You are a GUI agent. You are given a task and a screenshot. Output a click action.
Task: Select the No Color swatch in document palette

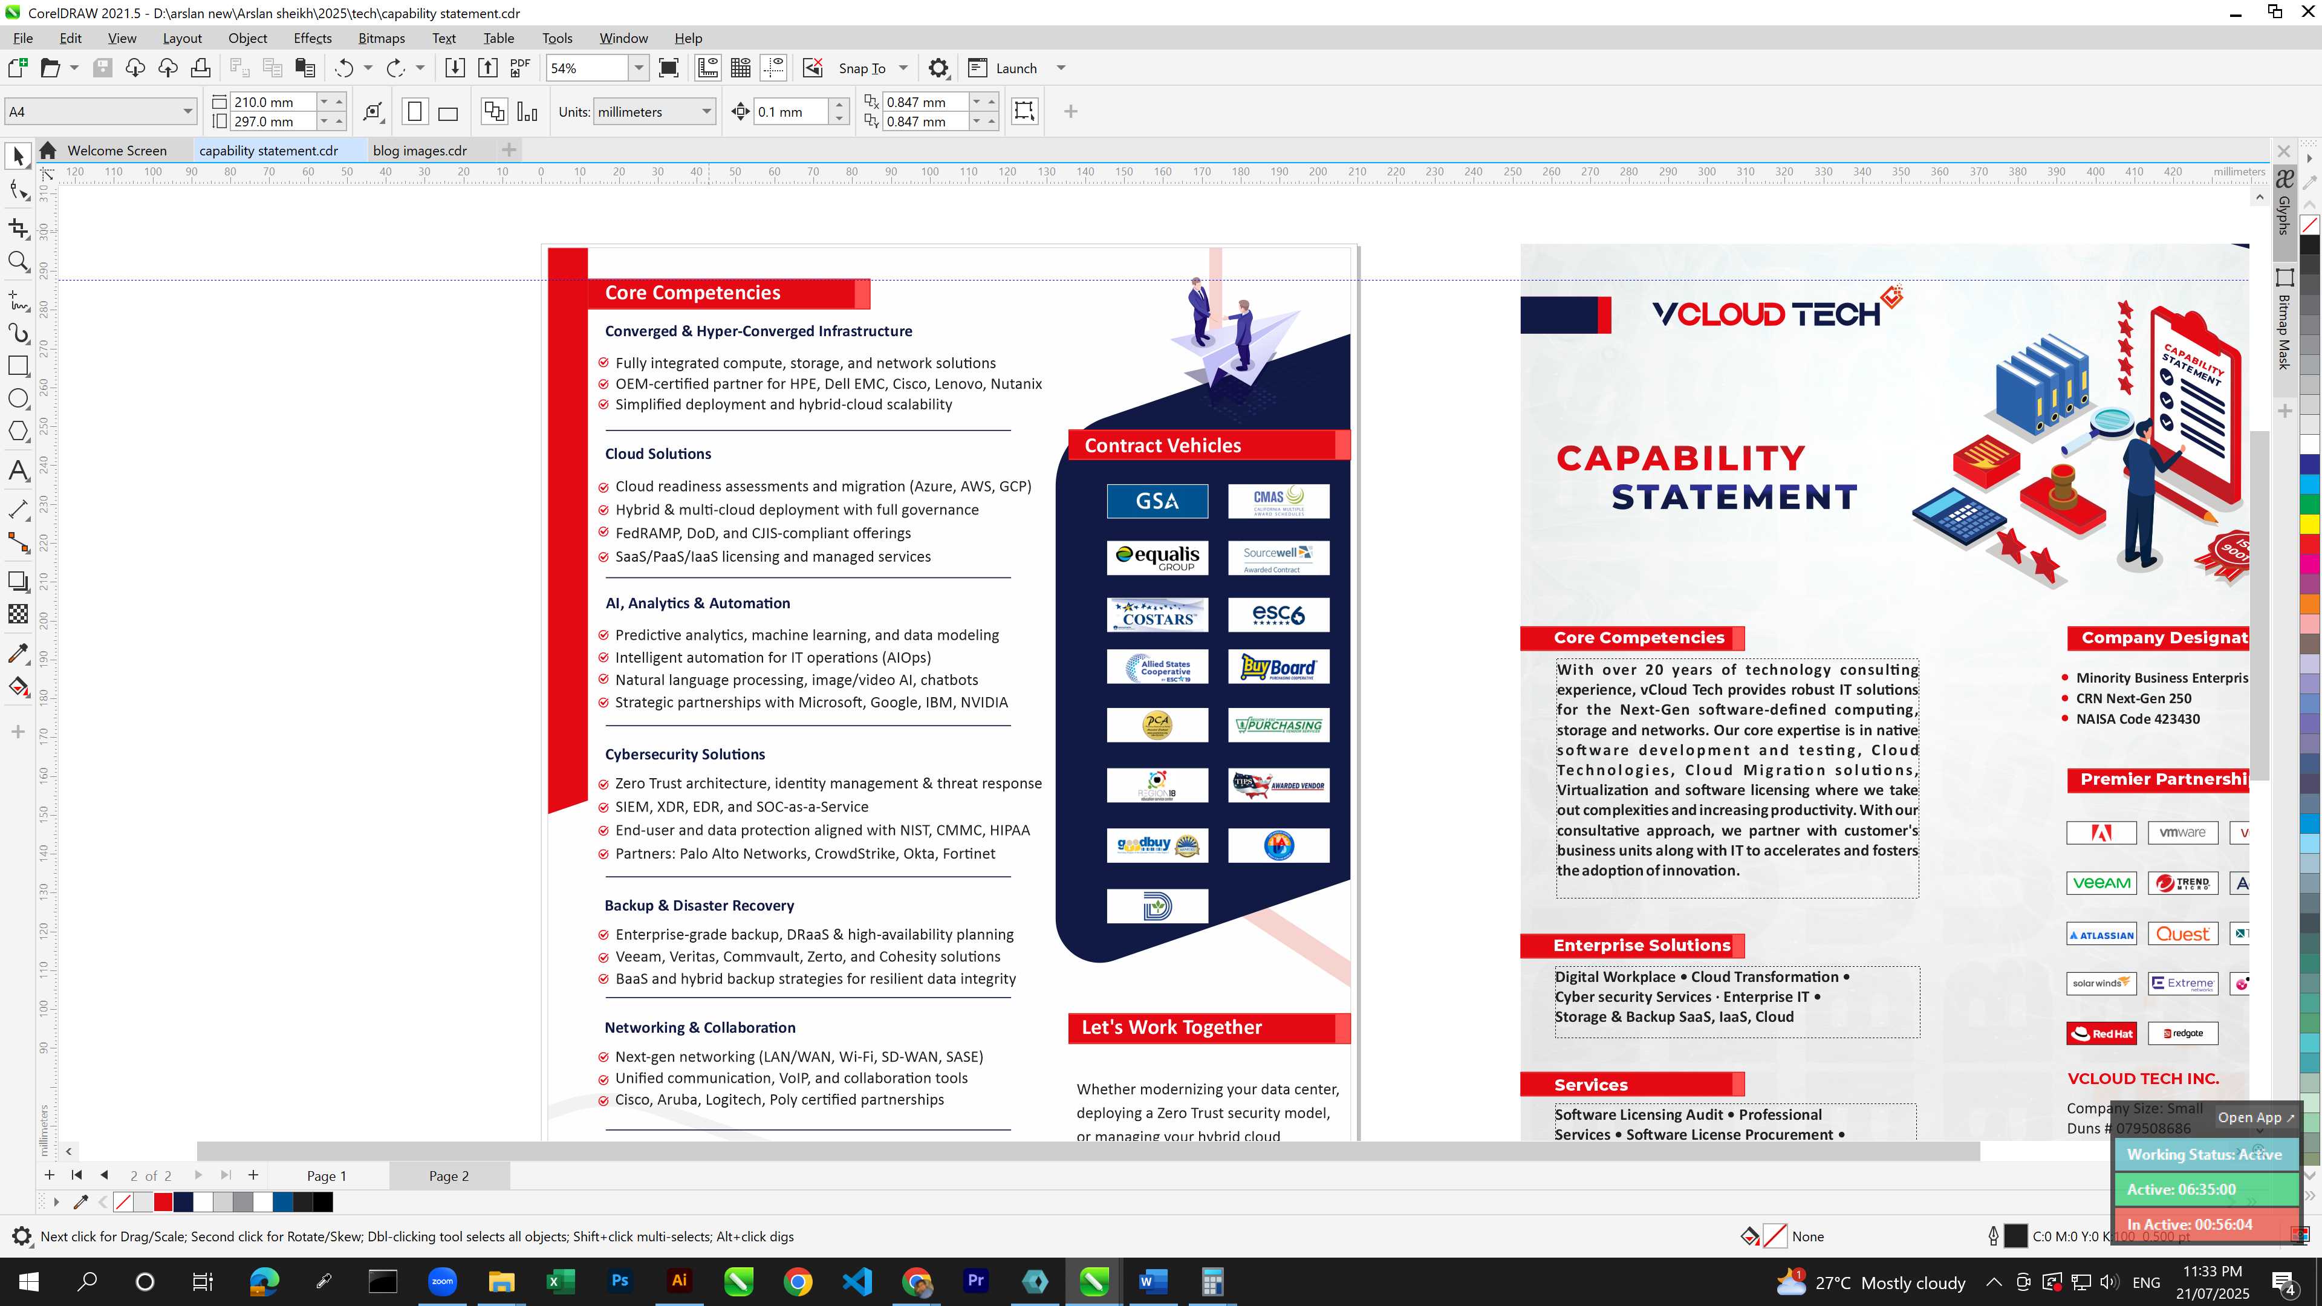(123, 1201)
